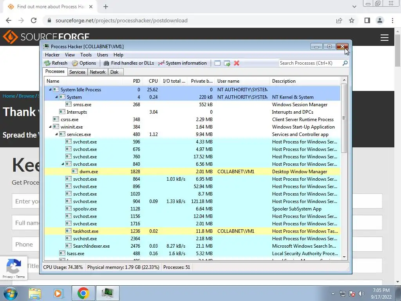Select the Processes tab

55,71
